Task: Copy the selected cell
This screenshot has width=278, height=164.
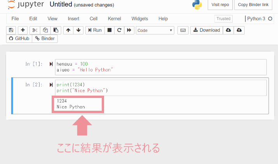Action: coord(45,30)
